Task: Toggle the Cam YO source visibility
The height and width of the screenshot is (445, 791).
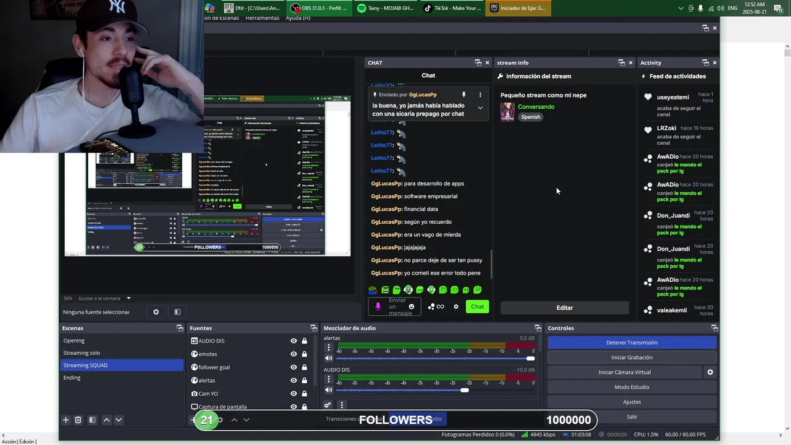Action: pyautogui.click(x=294, y=394)
